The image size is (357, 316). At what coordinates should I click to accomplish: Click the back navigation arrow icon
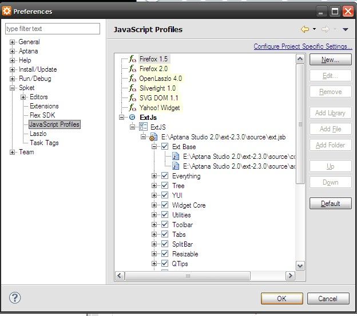pyautogui.click(x=305, y=29)
